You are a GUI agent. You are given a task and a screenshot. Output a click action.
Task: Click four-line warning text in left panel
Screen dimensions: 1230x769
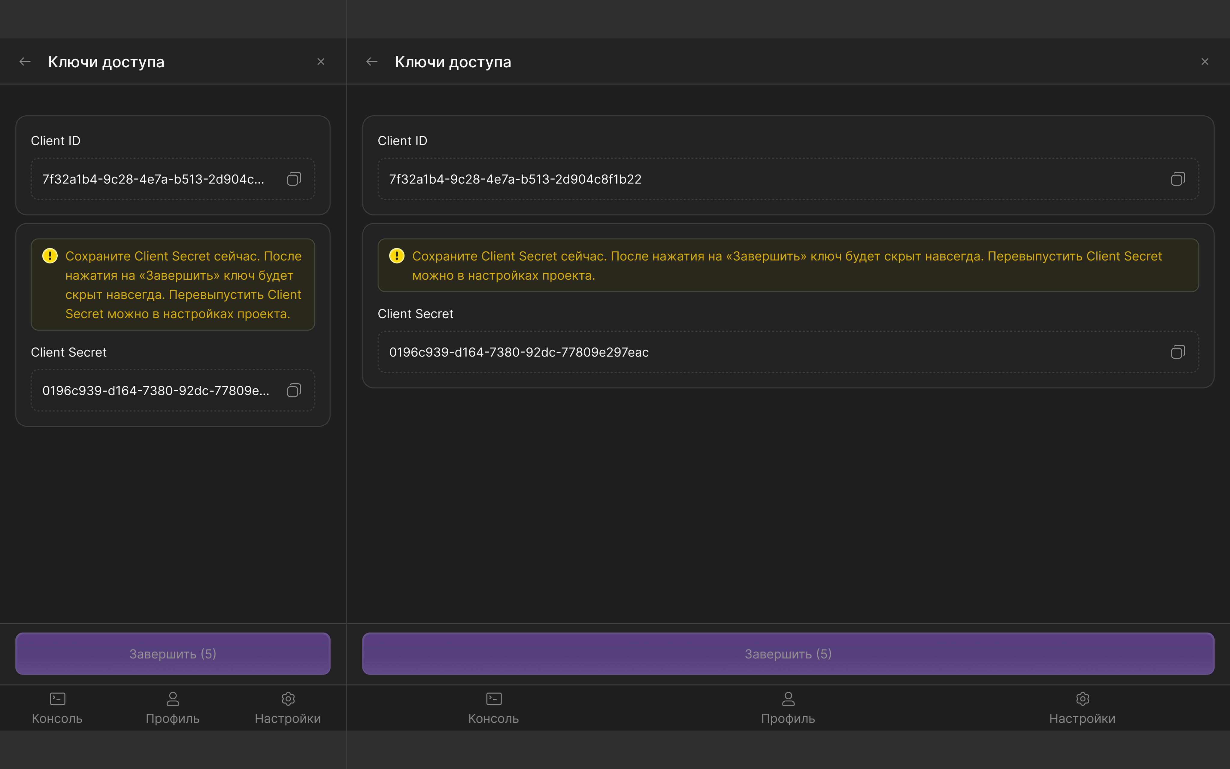(x=183, y=285)
